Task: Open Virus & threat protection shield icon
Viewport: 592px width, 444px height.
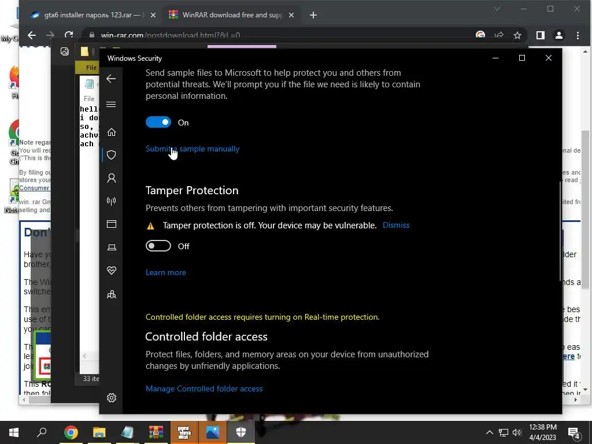Action: [112, 155]
